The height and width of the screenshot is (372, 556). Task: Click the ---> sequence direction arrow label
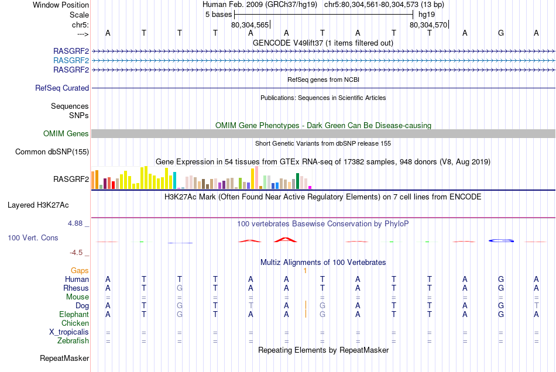[x=83, y=34]
